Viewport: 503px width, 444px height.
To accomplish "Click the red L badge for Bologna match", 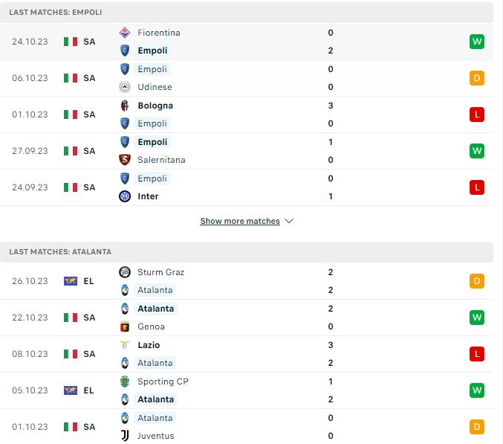I will [x=477, y=115].
